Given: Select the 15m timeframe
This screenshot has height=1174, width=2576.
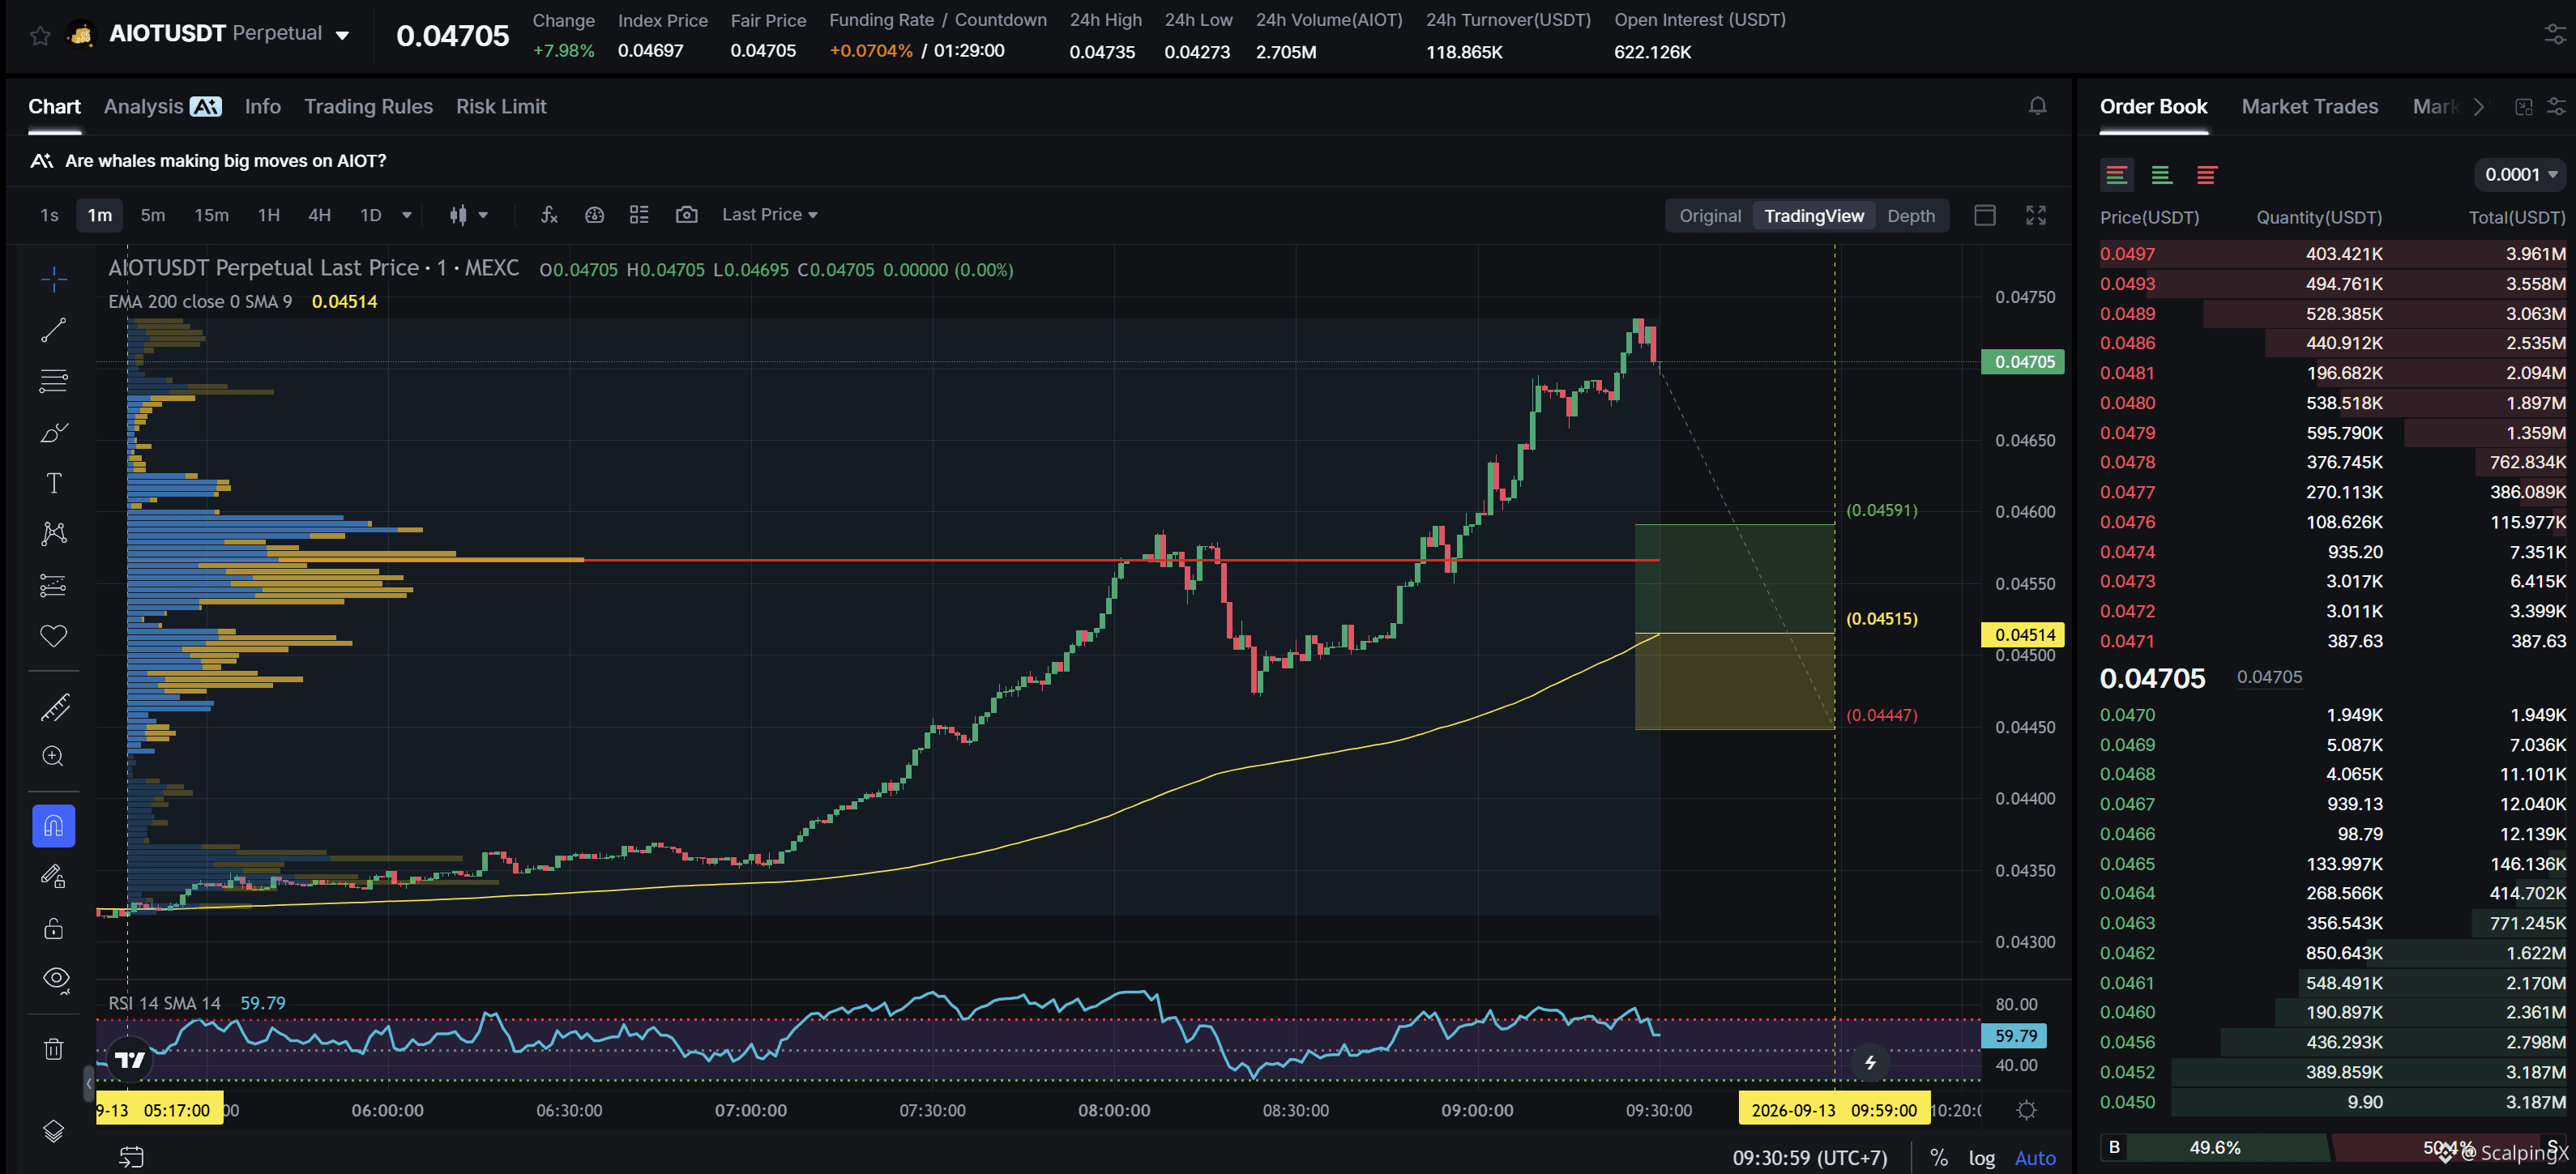Looking at the screenshot, I should (211, 215).
